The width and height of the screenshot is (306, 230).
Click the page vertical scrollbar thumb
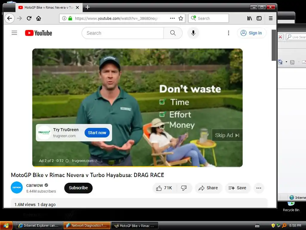coord(274,45)
